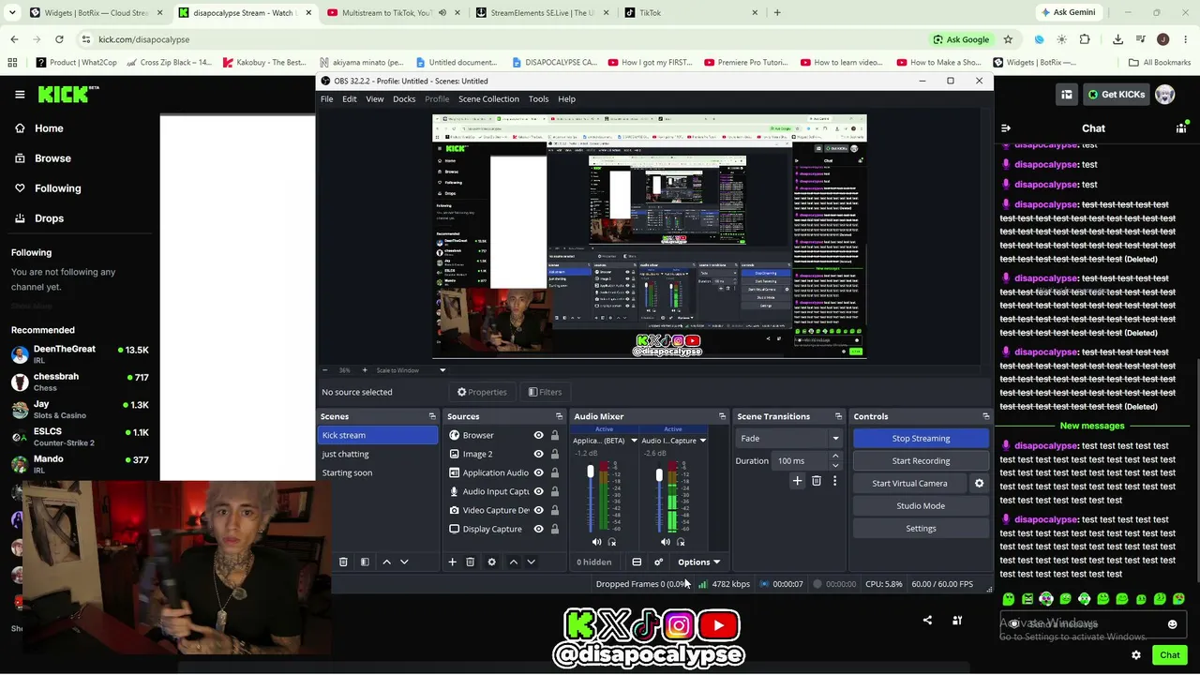
Task: Click the green Chat send button
Action: (x=1169, y=655)
